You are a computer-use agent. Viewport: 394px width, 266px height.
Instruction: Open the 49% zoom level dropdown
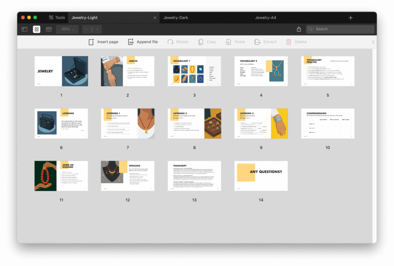tap(68, 29)
